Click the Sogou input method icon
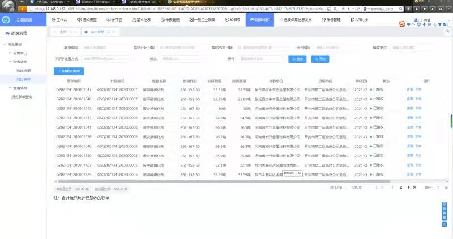453x239 pixels. pos(402,24)
